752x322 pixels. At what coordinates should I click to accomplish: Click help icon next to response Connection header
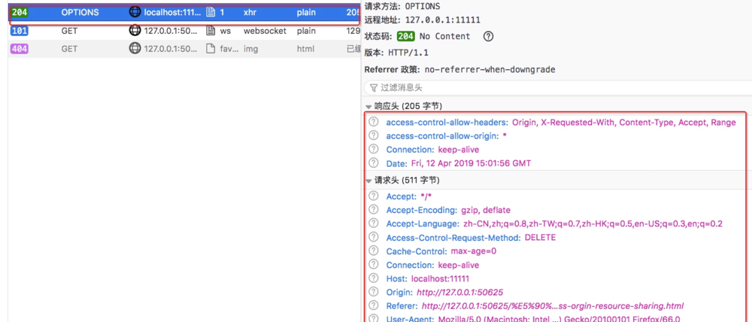[374, 149]
